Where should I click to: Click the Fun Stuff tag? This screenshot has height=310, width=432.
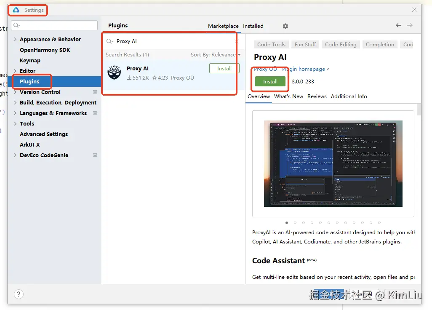(x=305, y=44)
